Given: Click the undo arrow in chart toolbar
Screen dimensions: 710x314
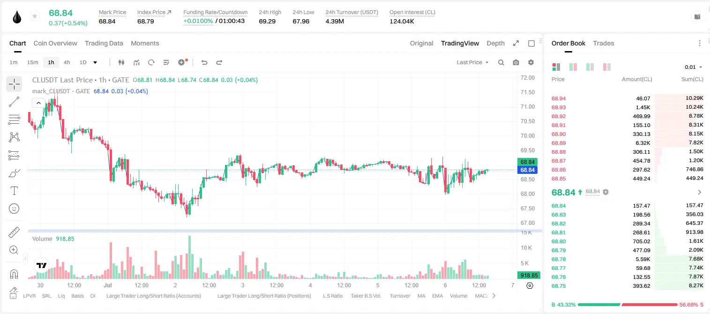Looking at the screenshot, I should pyautogui.click(x=204, y=62).
